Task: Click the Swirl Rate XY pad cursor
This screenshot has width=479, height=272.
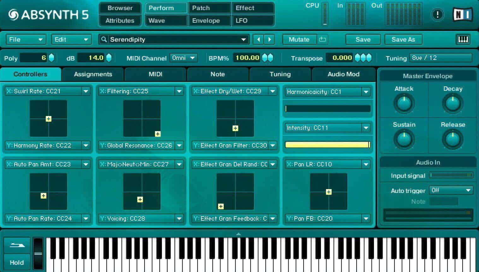Action: [x=49, y=119]
